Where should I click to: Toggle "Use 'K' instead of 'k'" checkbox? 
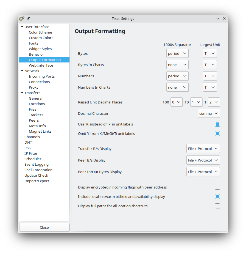tap(217, 124)
